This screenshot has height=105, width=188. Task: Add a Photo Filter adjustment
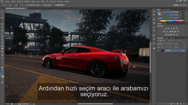(172, 32)
